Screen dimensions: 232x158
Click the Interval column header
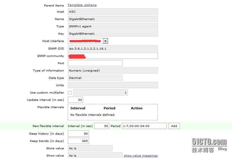pyautogui.click(x=78, y=108)
